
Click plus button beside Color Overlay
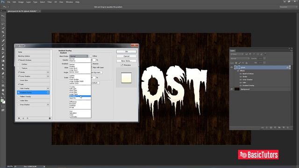tap(48, 88)
